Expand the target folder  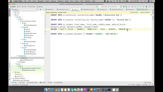click(x=13, y=72)
